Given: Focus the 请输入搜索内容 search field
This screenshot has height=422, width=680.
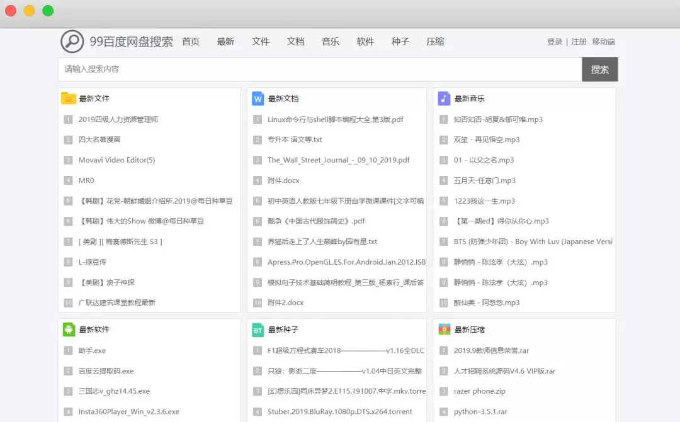Looking at the screenshot, I should coord(319,69).
